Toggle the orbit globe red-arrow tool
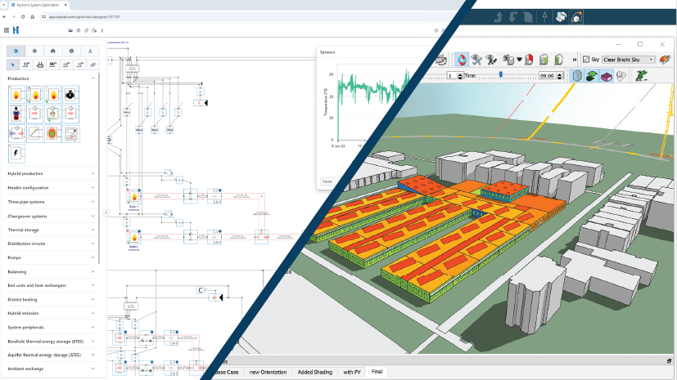The image size is (677, 380). tap(462, 60)
